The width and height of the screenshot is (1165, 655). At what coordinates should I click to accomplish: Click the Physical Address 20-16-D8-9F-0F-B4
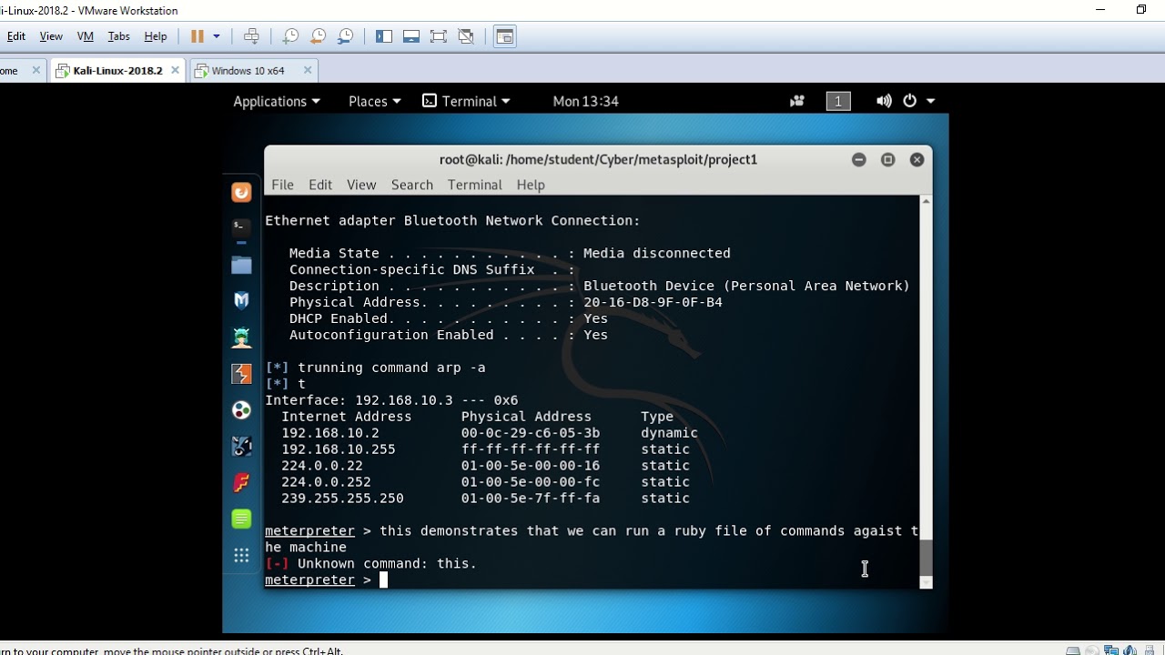[x=653, y=302]
